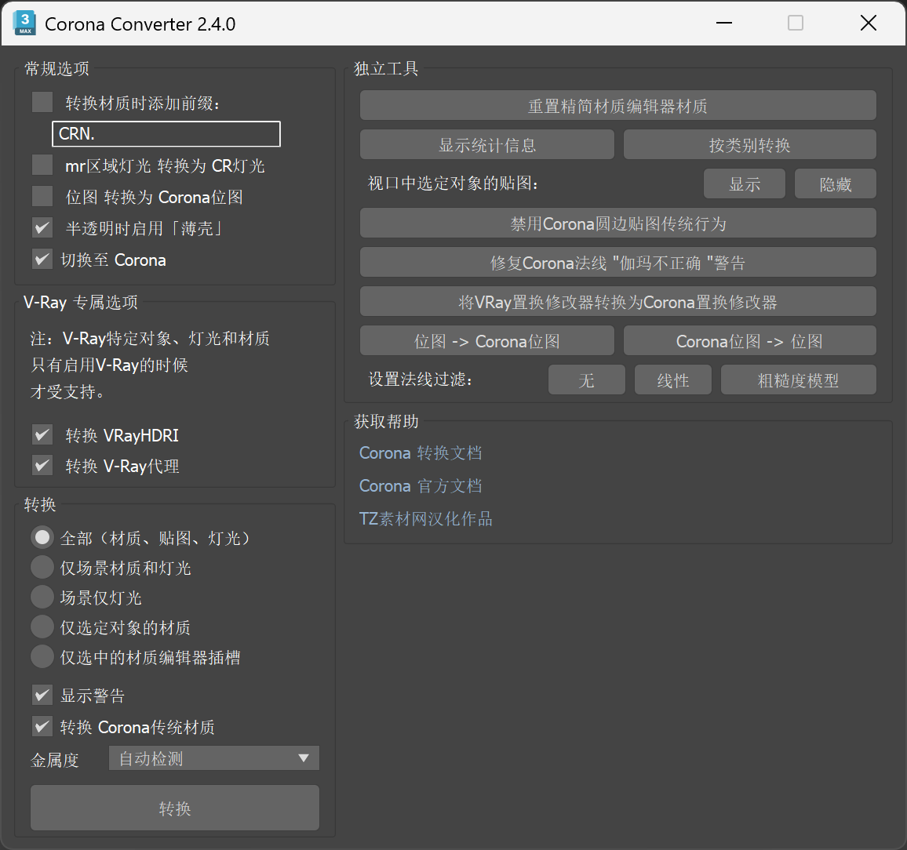Click the 3ds Max app icon in title bar

tap(24, 23)
